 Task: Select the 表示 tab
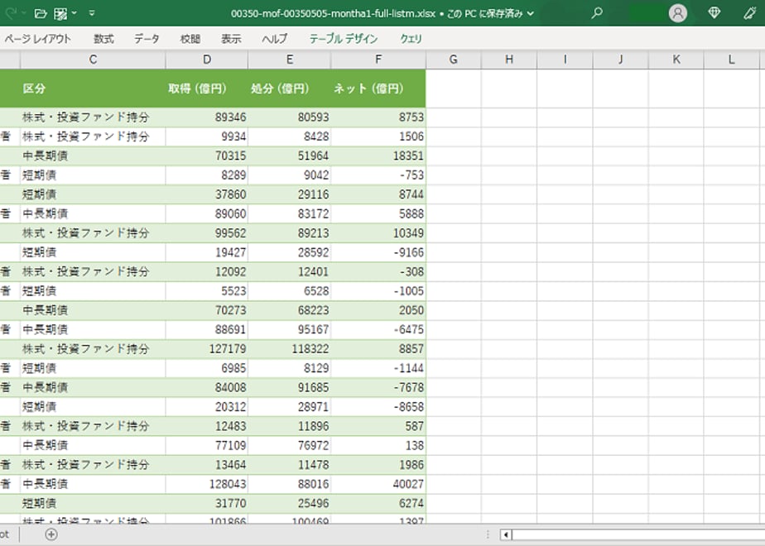(x=231, y=39)
